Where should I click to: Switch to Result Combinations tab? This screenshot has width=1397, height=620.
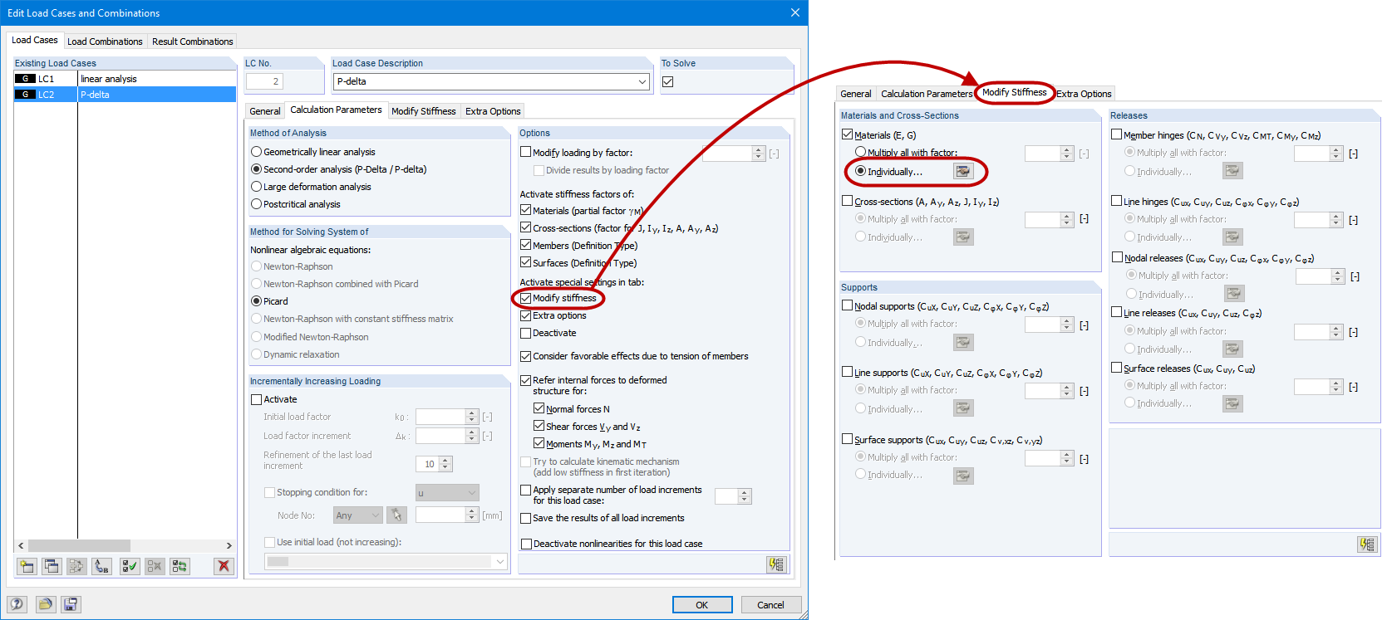(x=193, y=41)
